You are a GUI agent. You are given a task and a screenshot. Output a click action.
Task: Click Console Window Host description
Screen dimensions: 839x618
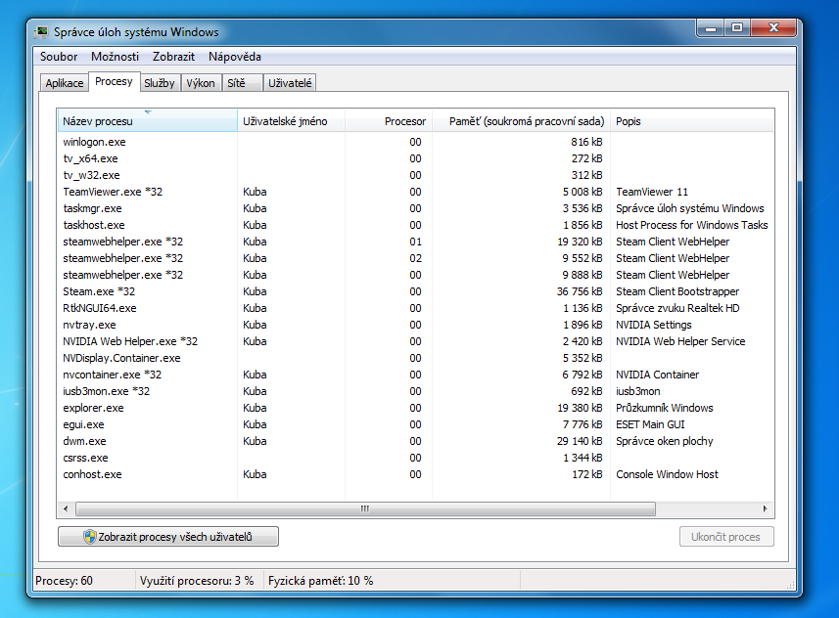pyautogui.click(x=668, y=474)
